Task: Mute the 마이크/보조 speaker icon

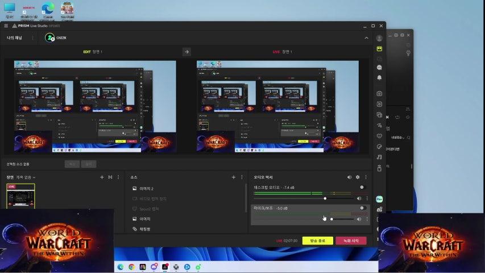Action: 359,219
